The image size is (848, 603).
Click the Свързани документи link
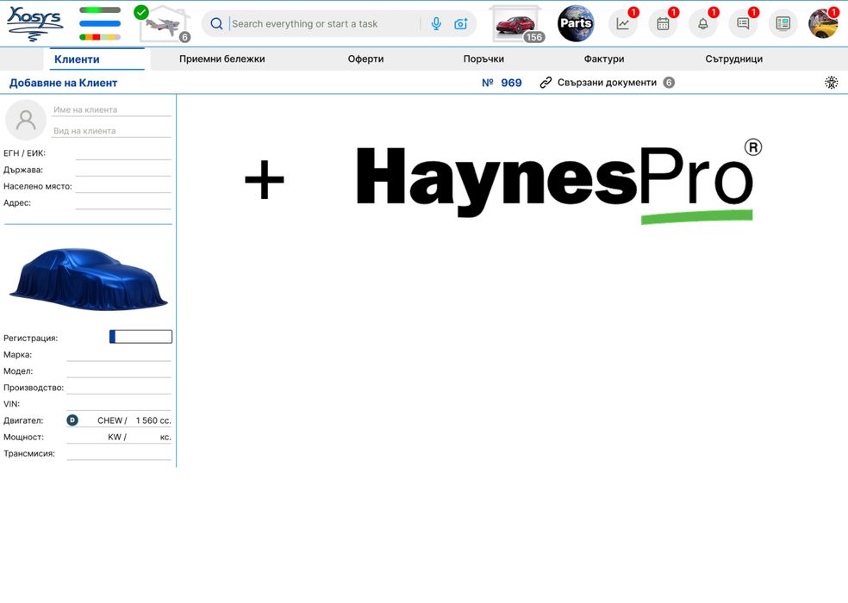click(607, 83)
